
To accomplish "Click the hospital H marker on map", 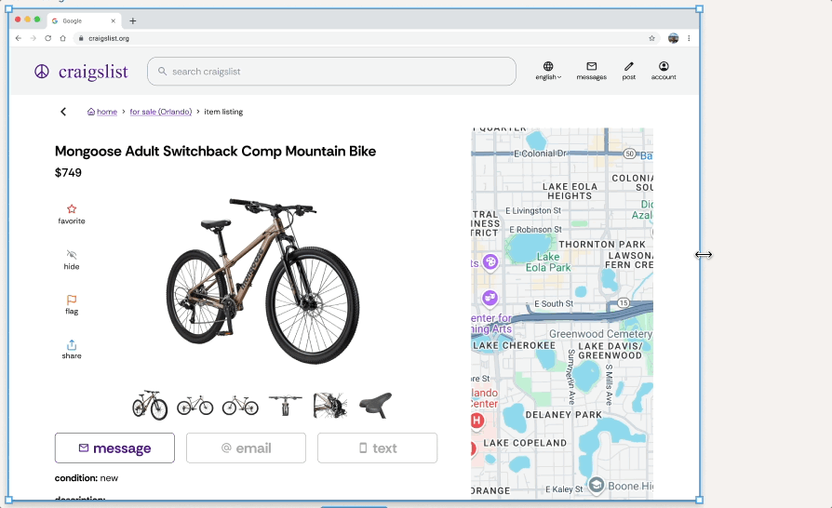I will tap(476, 421).
